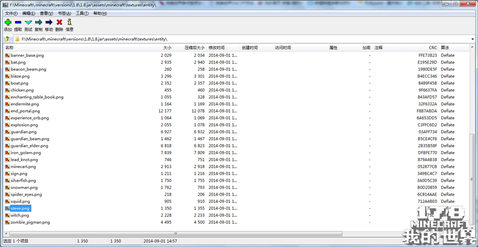Select the file steve.png
Viewport: 478px width, 247px height.
(21, 208)
